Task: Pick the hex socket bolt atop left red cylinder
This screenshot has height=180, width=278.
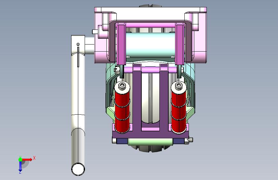Action: pos(122,86)
